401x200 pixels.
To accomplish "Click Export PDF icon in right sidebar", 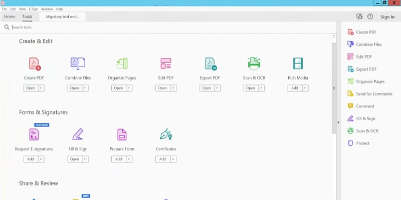I will click(350, 69).
